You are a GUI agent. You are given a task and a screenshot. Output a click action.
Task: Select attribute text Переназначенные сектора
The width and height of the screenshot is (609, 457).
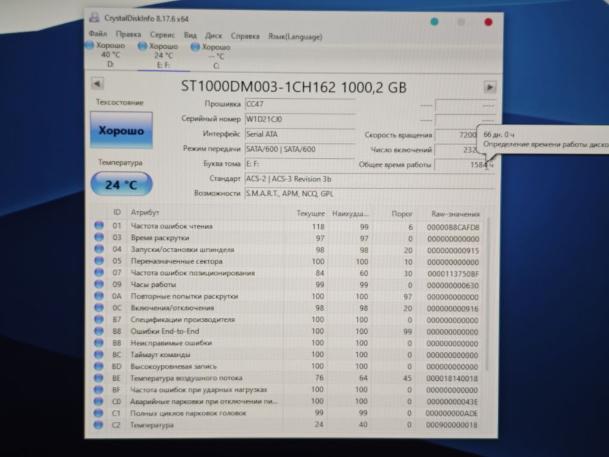coord(176,261)
